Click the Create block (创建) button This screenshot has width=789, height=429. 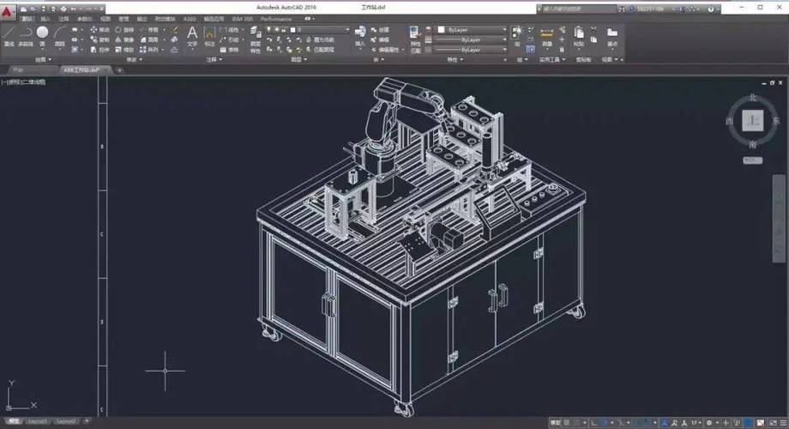pos(381,30)
